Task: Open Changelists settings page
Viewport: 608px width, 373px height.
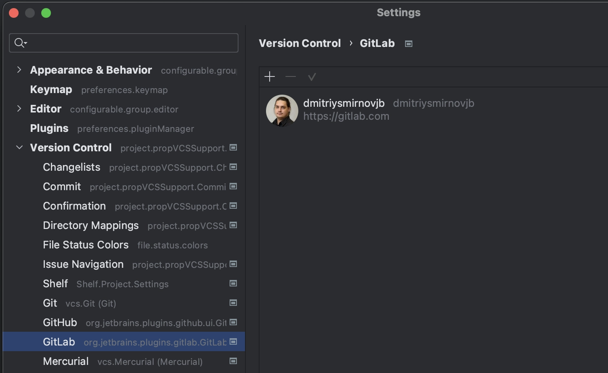Action: click(72, 167)
